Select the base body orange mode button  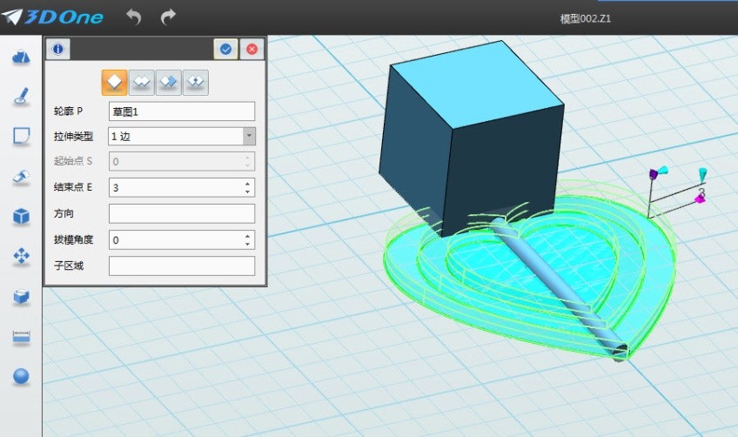pos(115,82)
